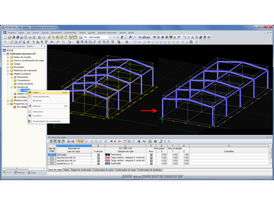Expand 'Casos e combinações de carga' node

[8, 60]
